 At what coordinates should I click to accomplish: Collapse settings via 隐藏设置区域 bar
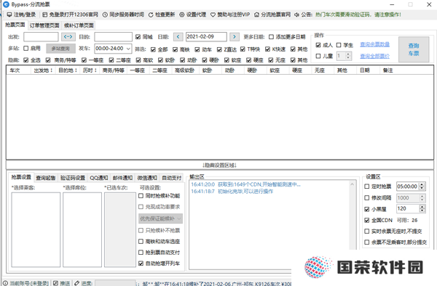220,166
